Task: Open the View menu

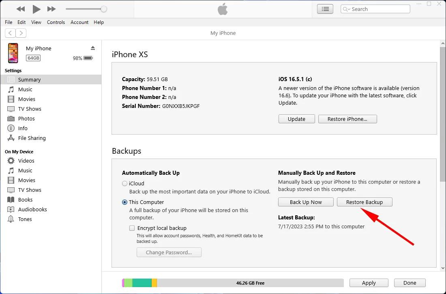Action: pos(36,22)
